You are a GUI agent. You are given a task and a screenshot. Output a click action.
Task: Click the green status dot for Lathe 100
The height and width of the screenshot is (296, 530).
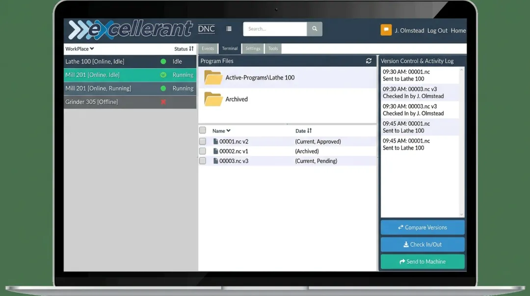pos(163,61)
